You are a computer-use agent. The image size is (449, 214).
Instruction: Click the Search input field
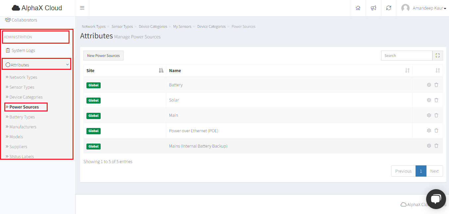pos(407,56)
